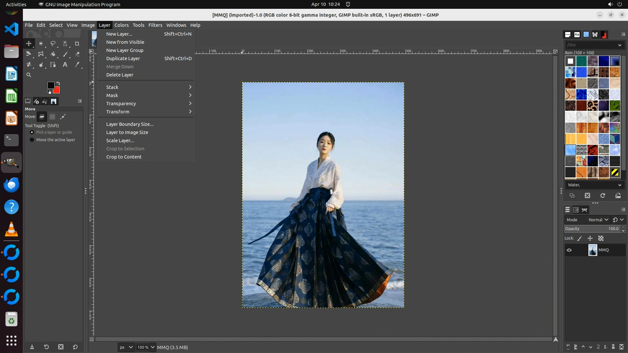Toggle visibility eye of MMQ layer
The height and width of the screenshot is (353, 628).
click(569, 250)
